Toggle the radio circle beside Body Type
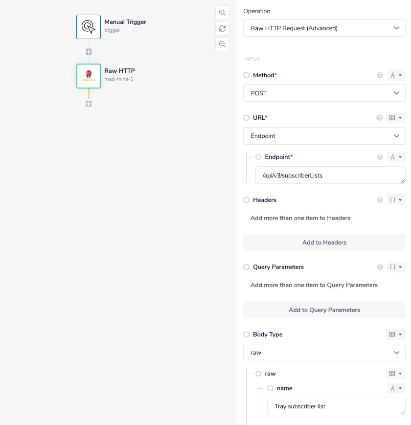This screenshot has width=411, height=425. coord(247,335)
